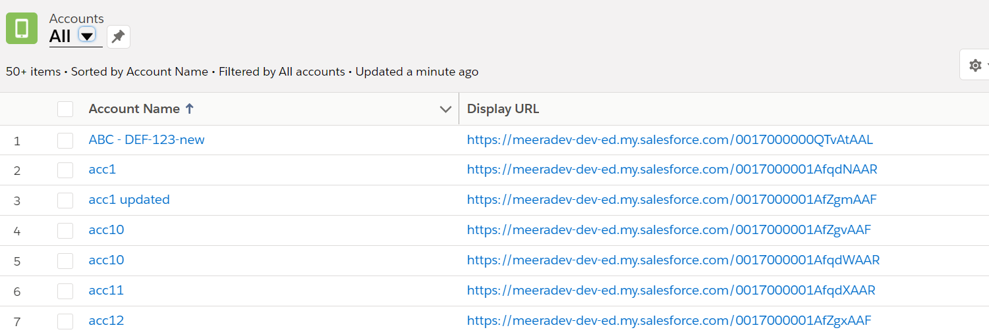Click the Account Name sort arrow
The image size is (989, 336).
point(190,109)
